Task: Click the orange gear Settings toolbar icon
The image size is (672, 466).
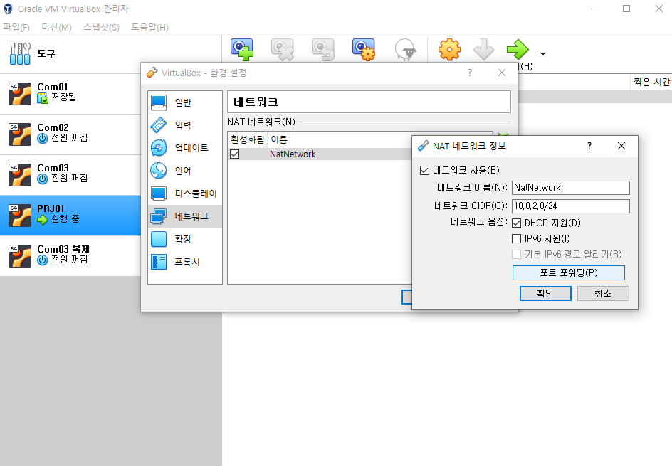Action: [449, 50]
